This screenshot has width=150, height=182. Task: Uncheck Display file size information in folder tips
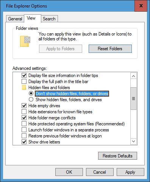pyautogui.click(x=24, y=76)
